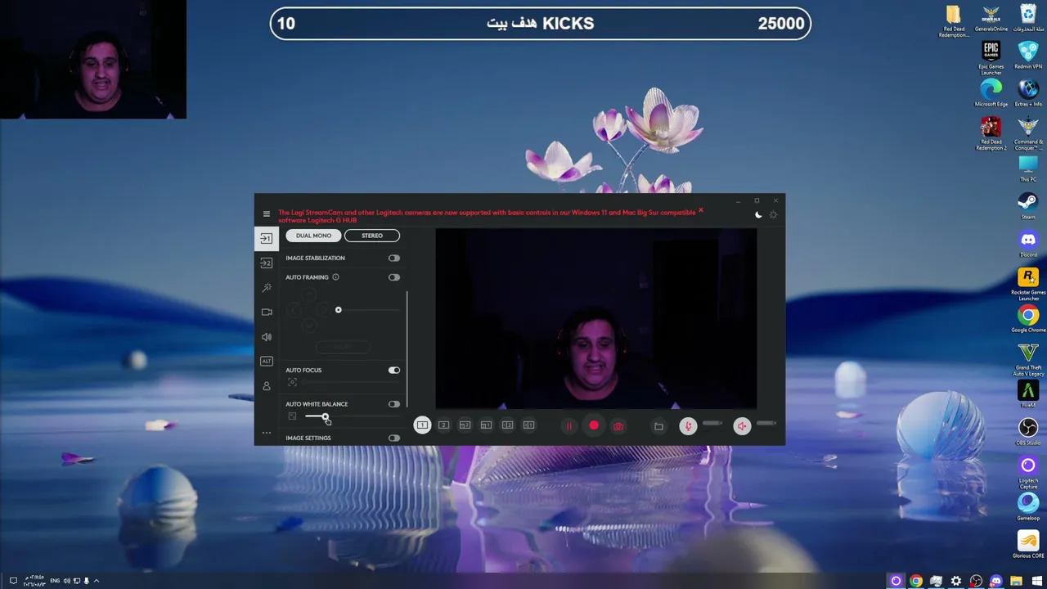Image resolution: width=1047 pixels, height=589 pixels.
Task: Open the Gameloop desktop shortcut
Action: [x=1028, y=506]
